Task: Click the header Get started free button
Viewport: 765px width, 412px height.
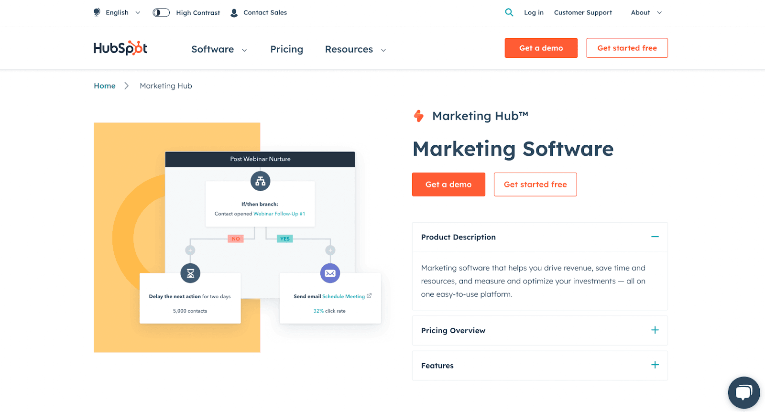Action: click(x=627, y=48)
